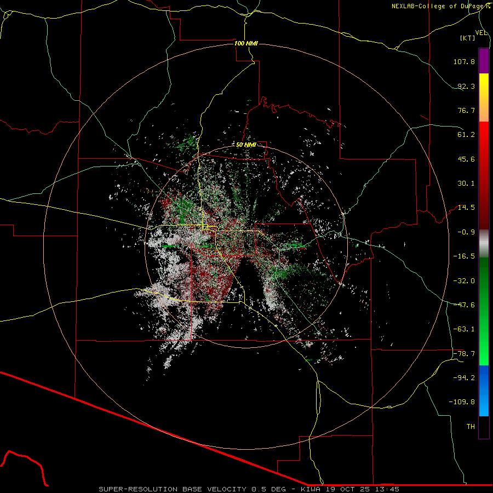Select the -47.6 legend value
The height and width of the screenshot is (493, 493).
click(464, 305)
